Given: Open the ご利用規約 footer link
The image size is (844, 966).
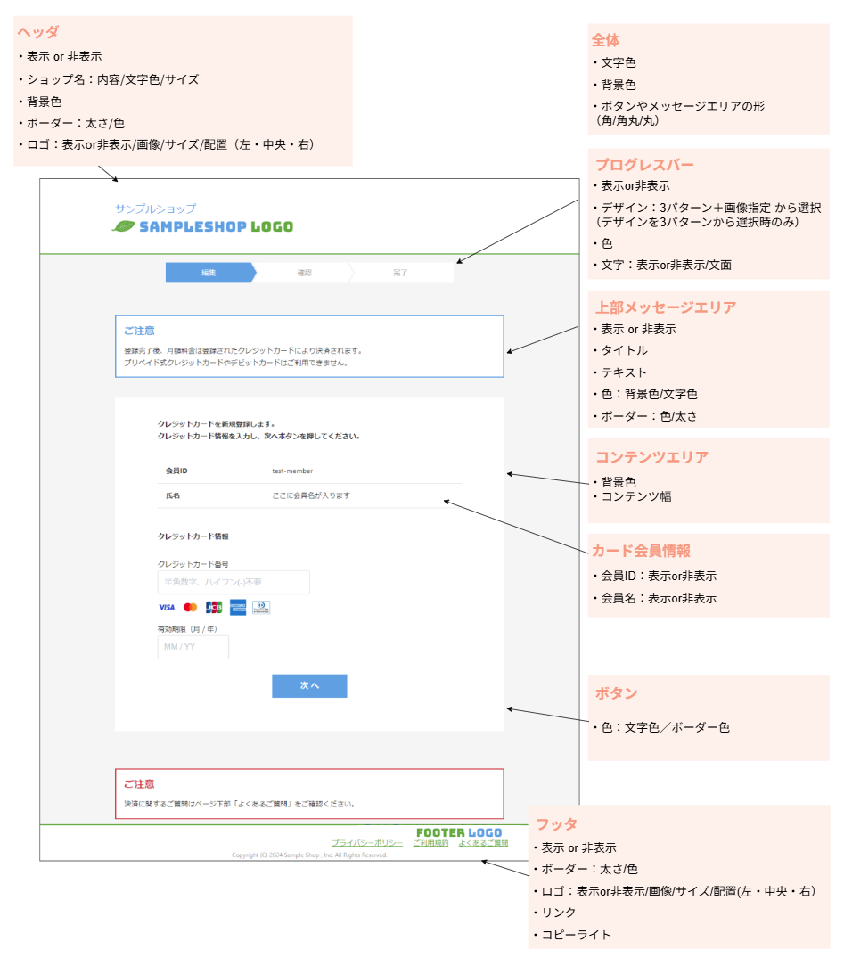Looking at the screenshot, I should pos(430,843).
